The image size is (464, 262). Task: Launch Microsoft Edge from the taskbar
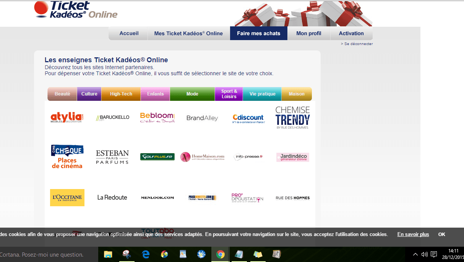146,254
